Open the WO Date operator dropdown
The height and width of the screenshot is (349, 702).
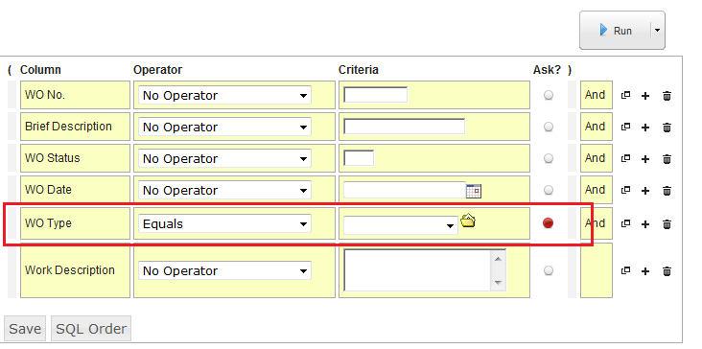(224, 190)
